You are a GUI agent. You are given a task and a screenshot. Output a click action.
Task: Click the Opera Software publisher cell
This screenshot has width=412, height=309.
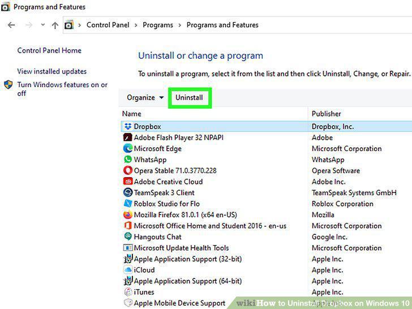click(x=336, y=170)
